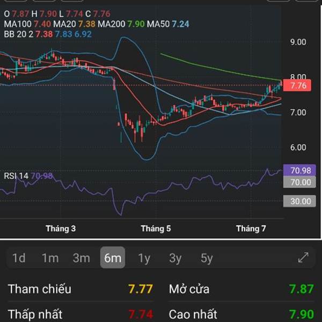Select the 1m timeframe
This screenshot has height=322, width=322.
pyautogui.click(x=50, y=258)
